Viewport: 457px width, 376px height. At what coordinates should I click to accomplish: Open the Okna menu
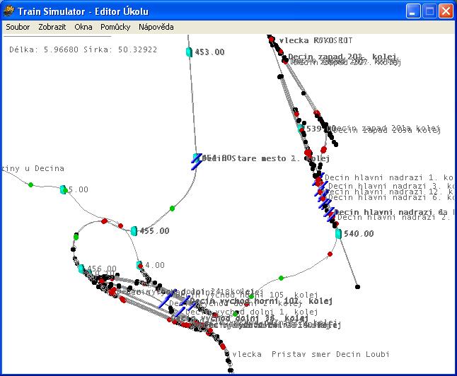pyautogui.click(x=83, y=27)
